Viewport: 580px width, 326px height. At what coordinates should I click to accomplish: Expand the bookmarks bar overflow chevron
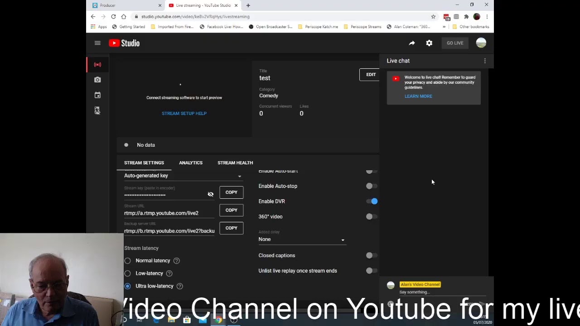(444, 27)
